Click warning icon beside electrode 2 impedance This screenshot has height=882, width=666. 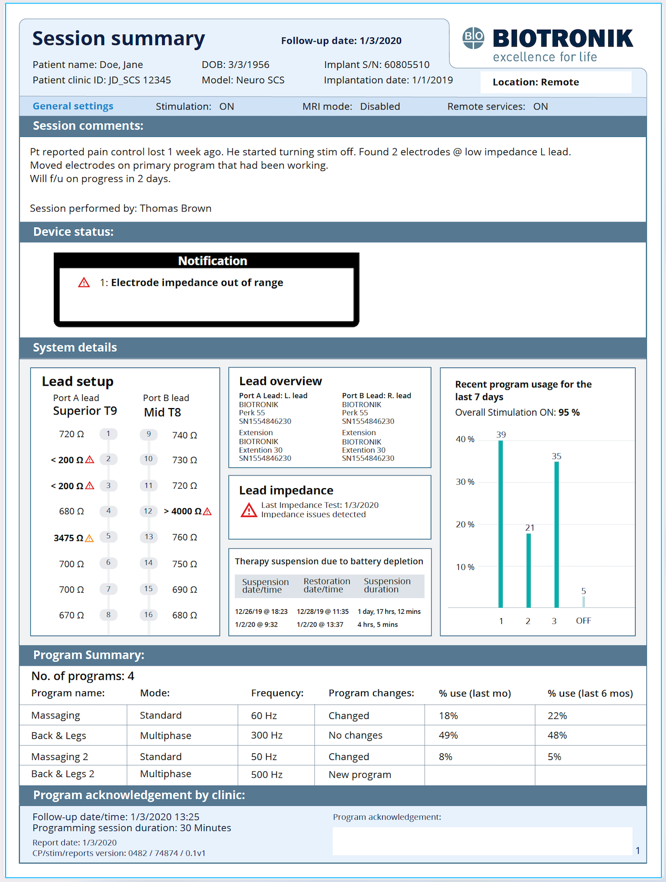90,460
